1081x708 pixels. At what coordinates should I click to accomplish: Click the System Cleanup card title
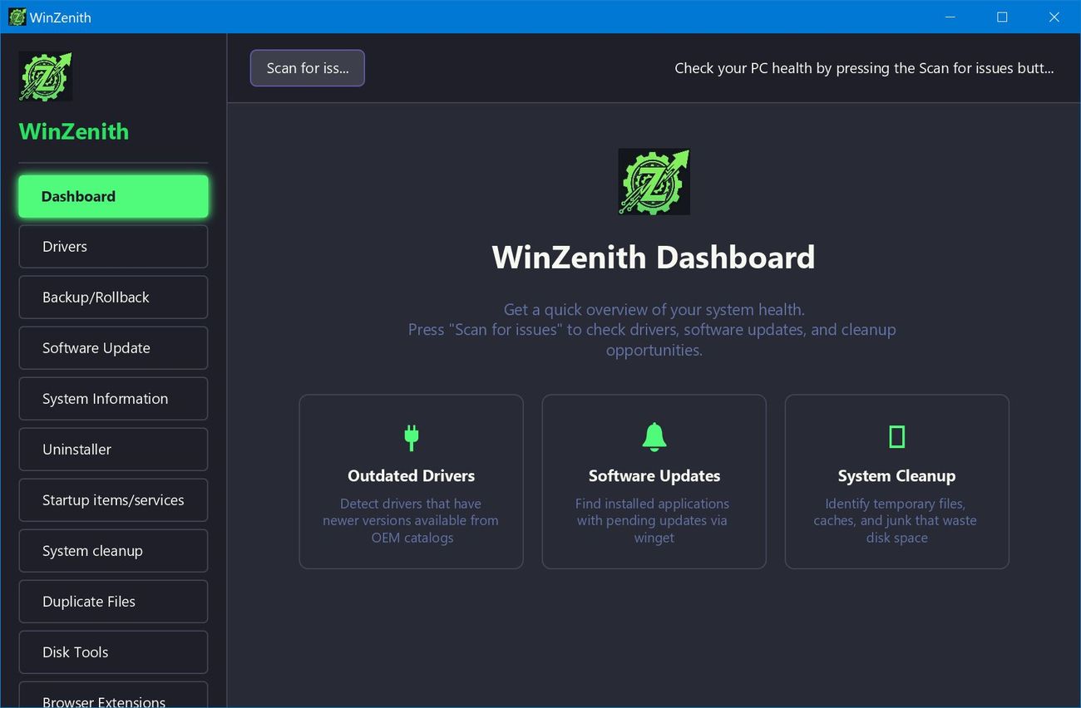click(x=896, y=476)
